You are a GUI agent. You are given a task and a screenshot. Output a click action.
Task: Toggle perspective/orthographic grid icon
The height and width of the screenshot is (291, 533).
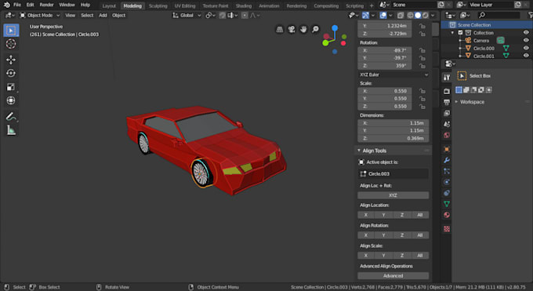[x=279, y=30]
